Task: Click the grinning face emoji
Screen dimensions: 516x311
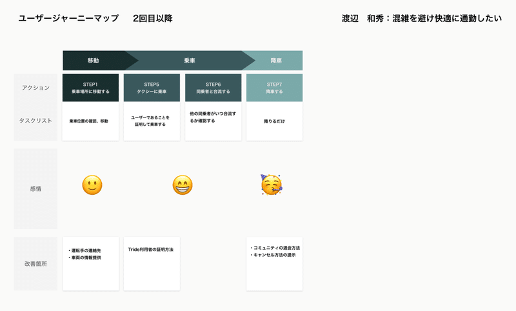Action: (183, 185)
